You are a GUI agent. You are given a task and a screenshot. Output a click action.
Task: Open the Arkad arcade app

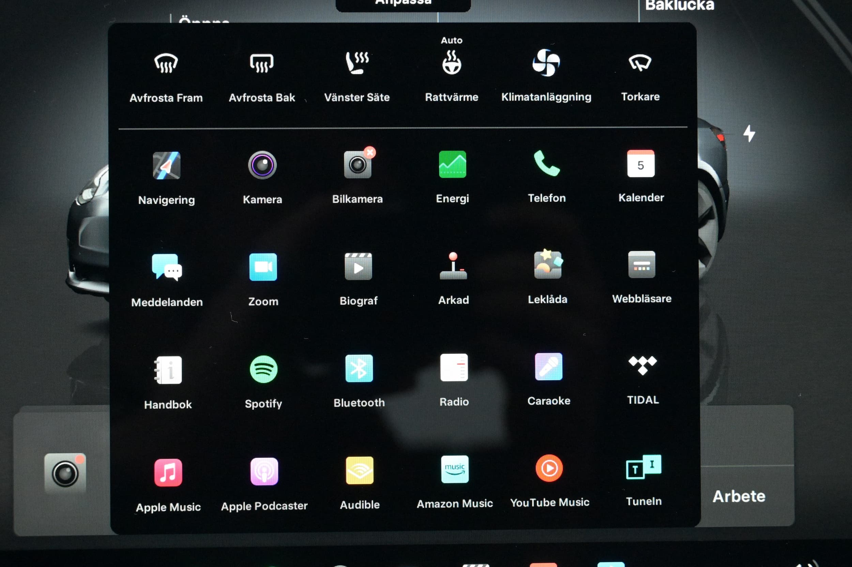[453, 266]
